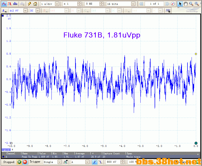Open Channel D Off range dropdown
The height and width of the screenshot is (166, 202).
click(x=149, y=10)
